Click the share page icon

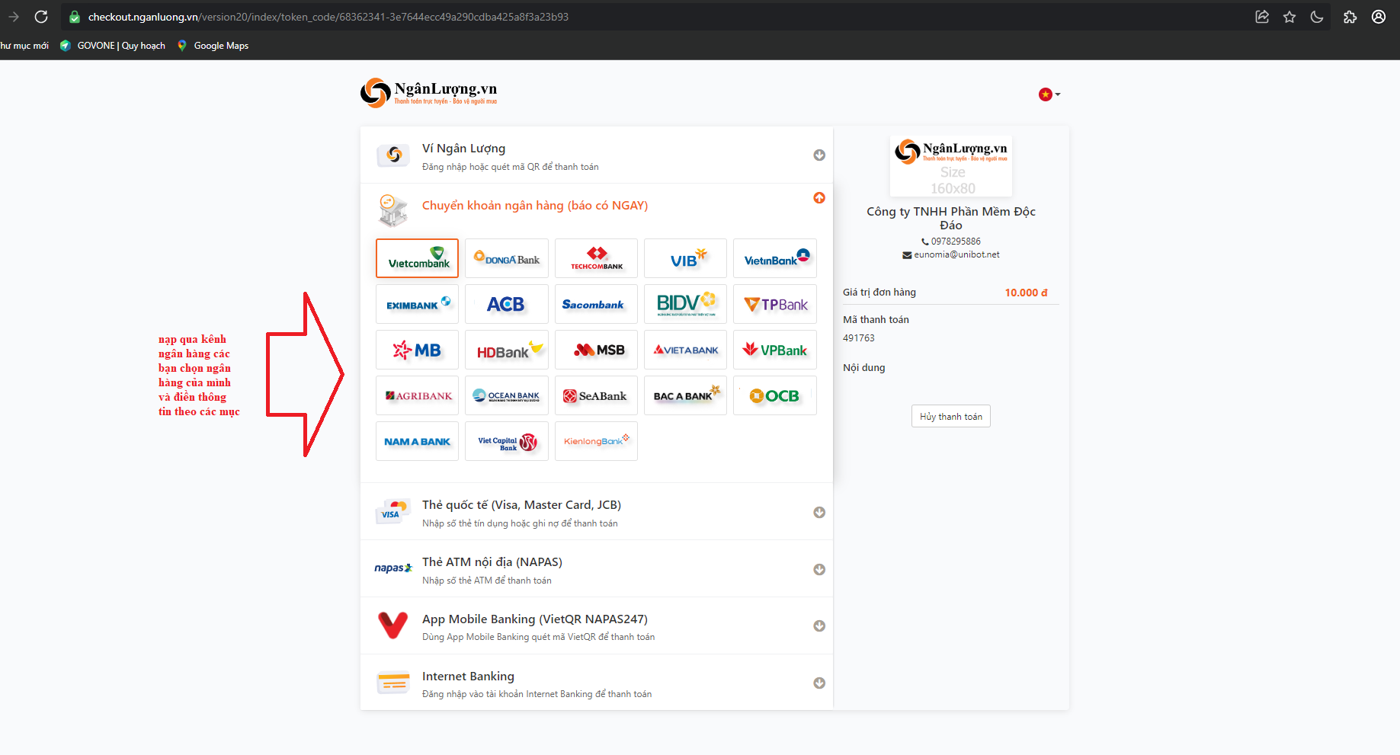[x=1262, y=17]
